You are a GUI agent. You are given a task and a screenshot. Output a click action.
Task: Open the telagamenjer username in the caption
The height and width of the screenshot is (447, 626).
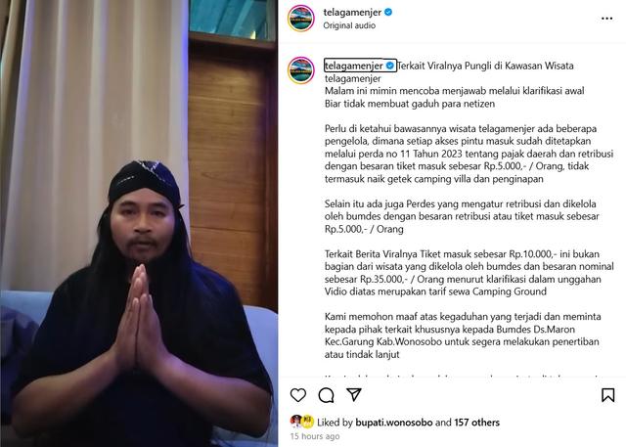[354, 66]
